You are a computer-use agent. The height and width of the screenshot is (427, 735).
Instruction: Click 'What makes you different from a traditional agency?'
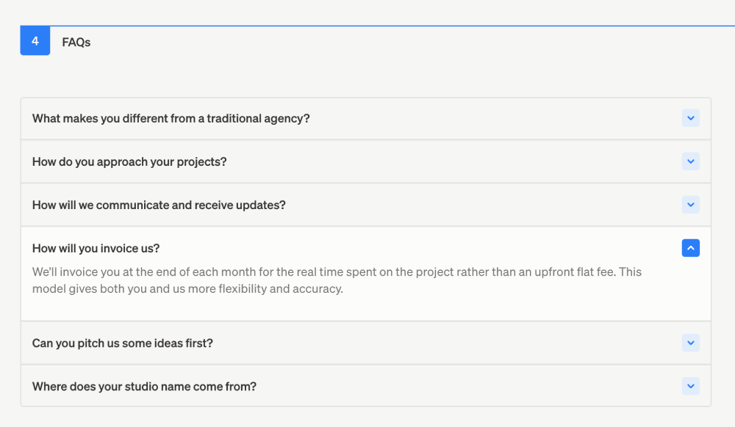point(171,119)
